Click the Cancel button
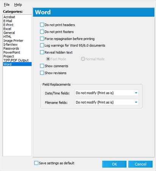156x171 pixels. [140, 164]
